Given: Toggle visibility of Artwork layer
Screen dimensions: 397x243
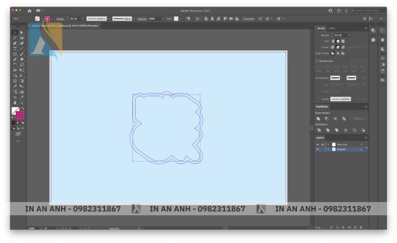Looking at the screenshot, I should (x=318, y=149).
